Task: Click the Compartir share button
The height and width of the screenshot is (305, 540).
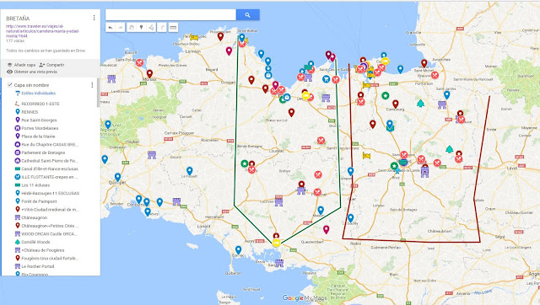Action: [51, 65]
